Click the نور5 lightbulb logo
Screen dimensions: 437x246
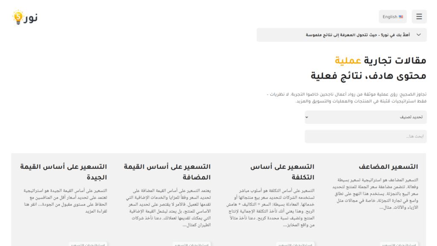click(24, 17)
